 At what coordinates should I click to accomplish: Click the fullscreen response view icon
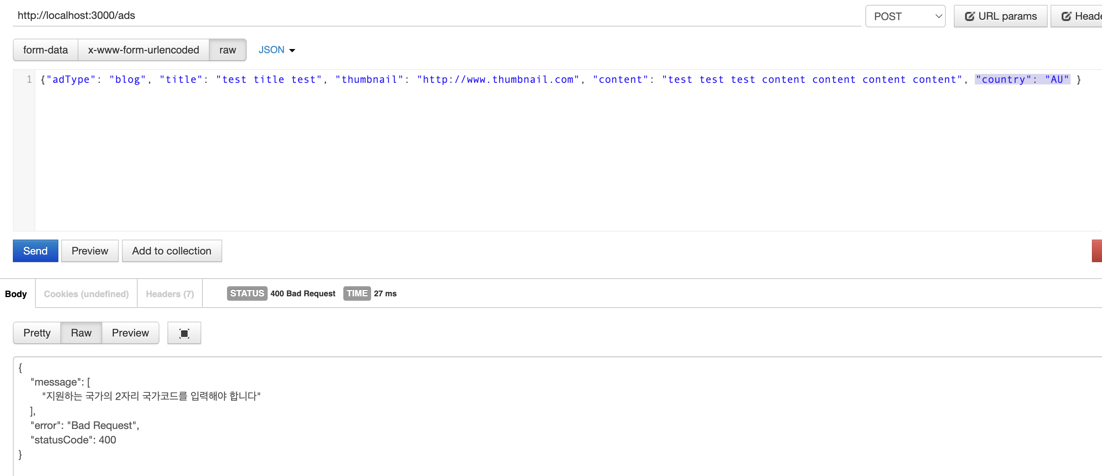184,333
